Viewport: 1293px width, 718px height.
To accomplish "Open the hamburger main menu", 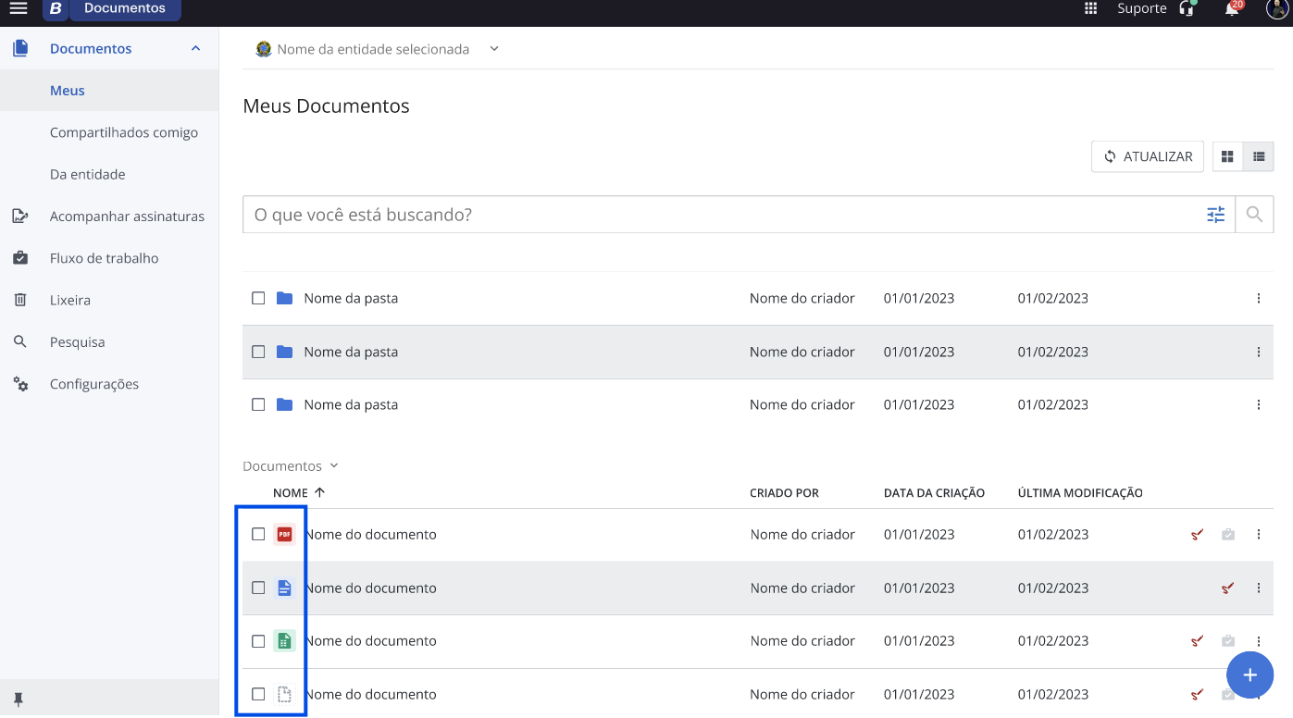I will (x=19, y=9).
